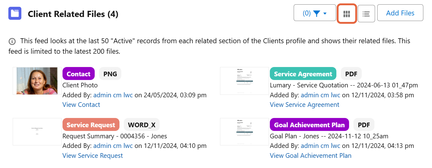Viewport: 432px width, 168px height.
Task: Open the Service Quotation PDF thumbnail
Action: (244, 81)
